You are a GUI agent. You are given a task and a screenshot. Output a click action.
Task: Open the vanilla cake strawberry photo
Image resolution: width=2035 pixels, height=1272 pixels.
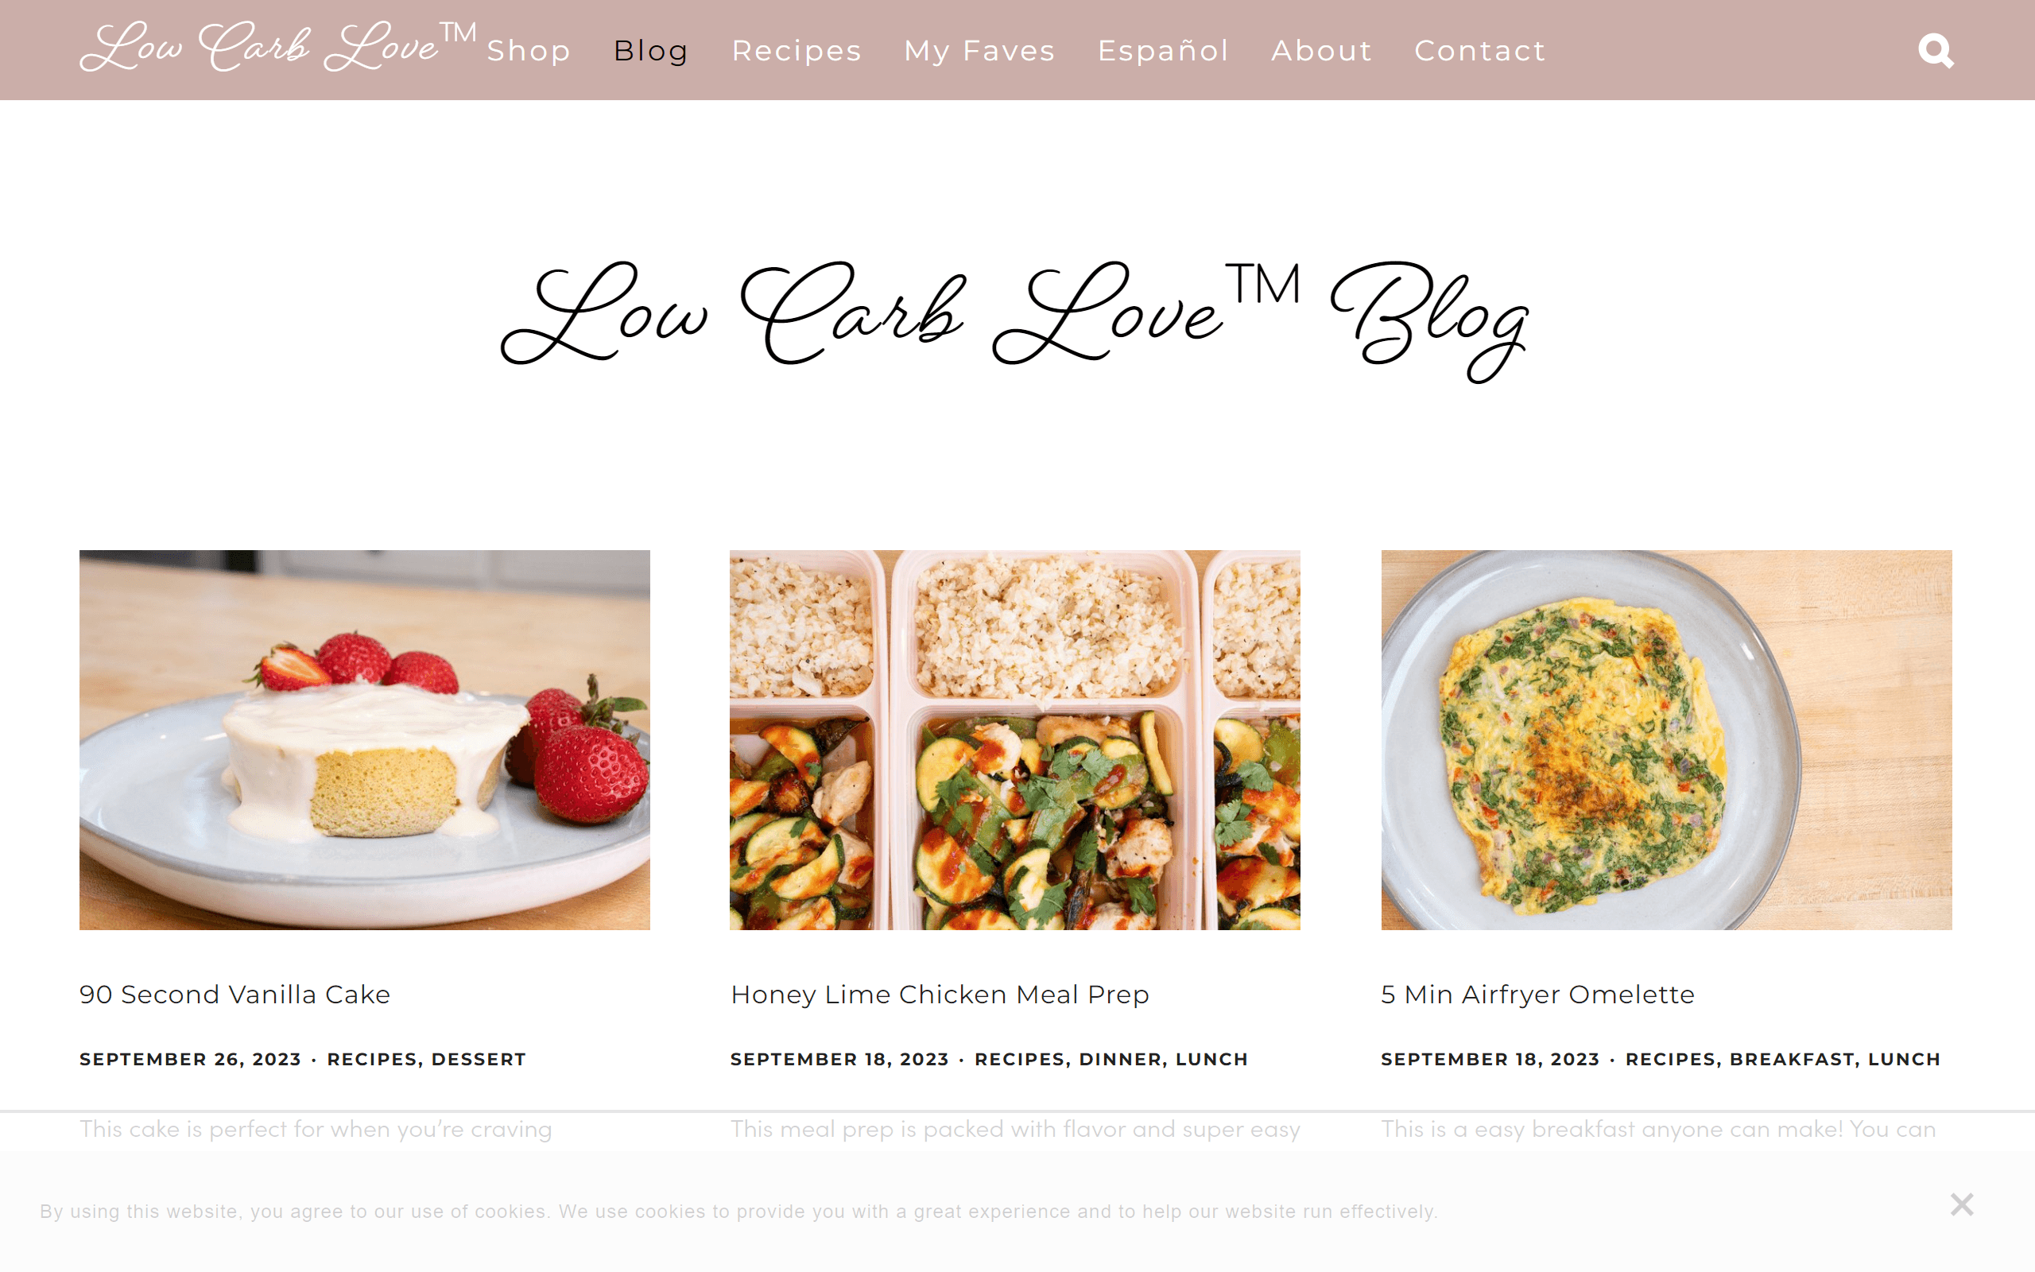click(364, 739)
